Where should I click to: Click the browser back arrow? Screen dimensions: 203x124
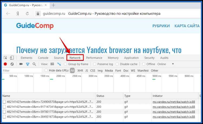[x=8, y=13]
